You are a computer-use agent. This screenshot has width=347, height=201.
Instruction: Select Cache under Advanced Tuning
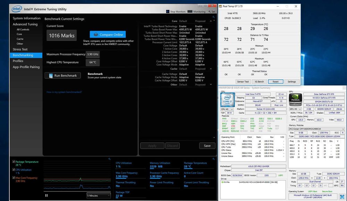pos(20,39)
